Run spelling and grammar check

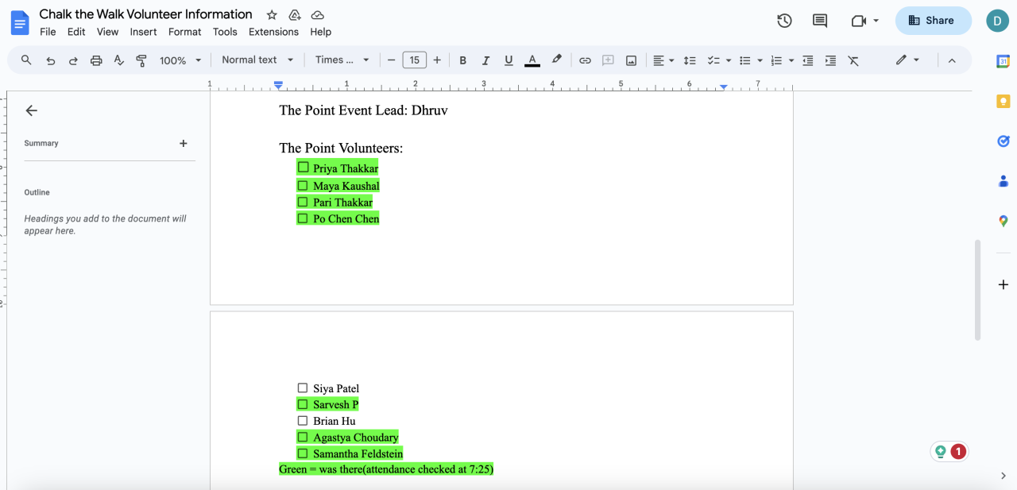pos(119,60)
